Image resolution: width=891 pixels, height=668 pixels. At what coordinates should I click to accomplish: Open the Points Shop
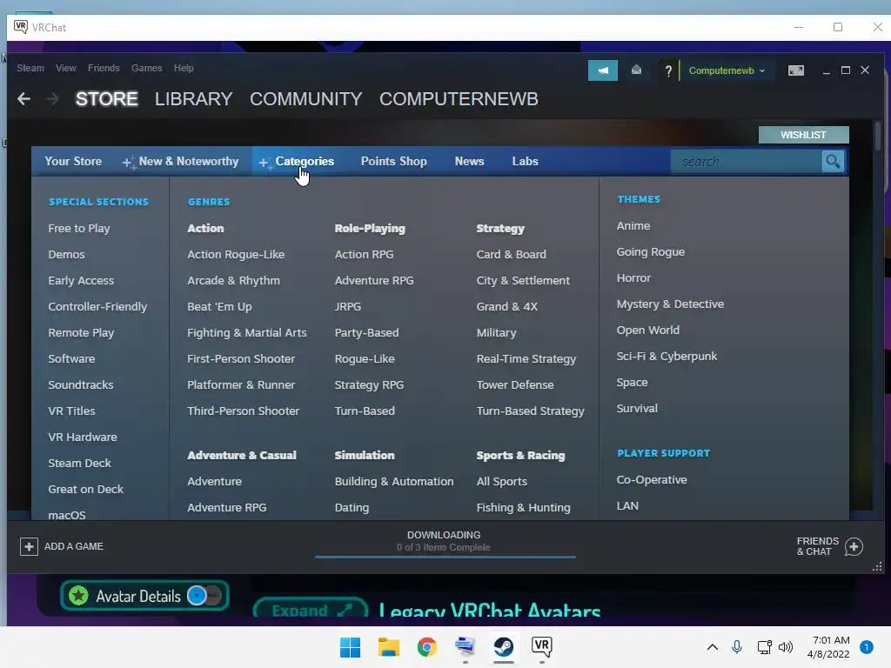[x=394, y=161]
